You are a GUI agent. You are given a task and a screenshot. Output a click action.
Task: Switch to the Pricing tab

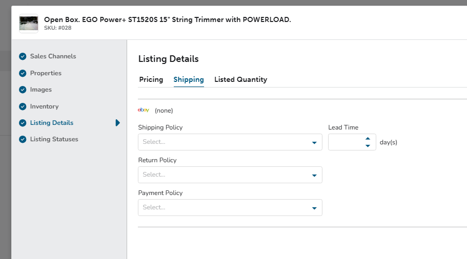pos(151,80)
